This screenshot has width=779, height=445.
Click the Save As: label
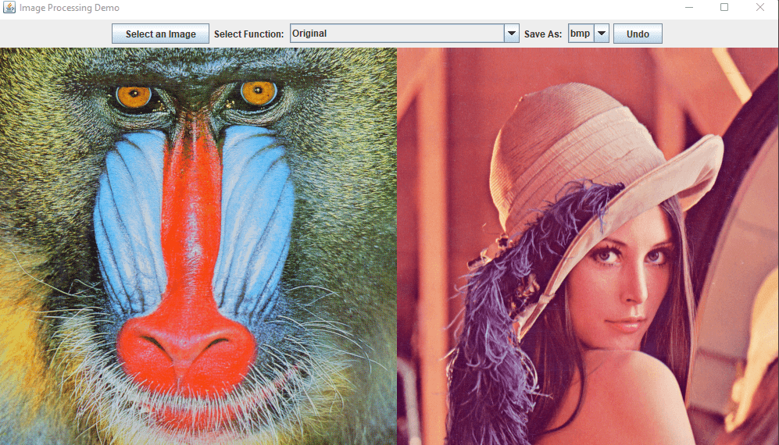click(543, 34)
